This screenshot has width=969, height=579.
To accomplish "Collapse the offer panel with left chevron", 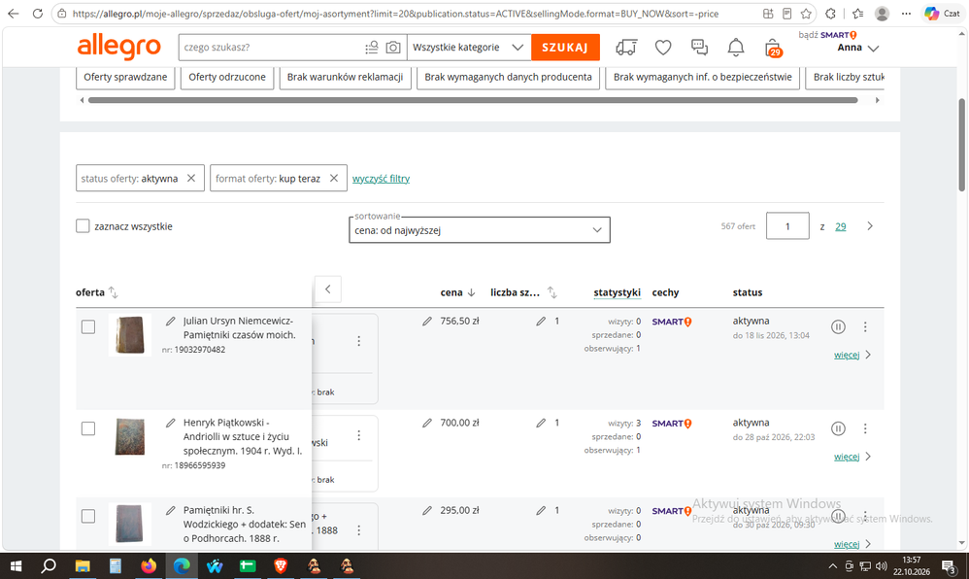I will tap(328, 289).
